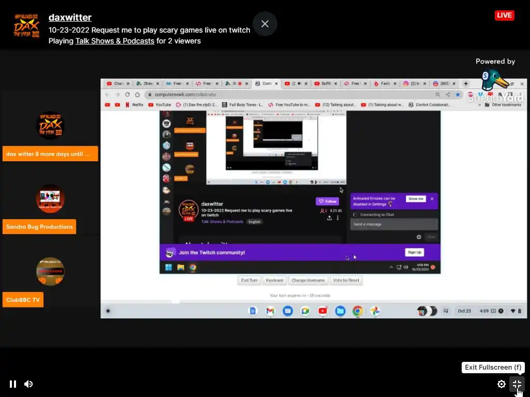Click the red LIVE badge
Image resolution: width=530 pixels, height=397 pixels.
point(504,15)
